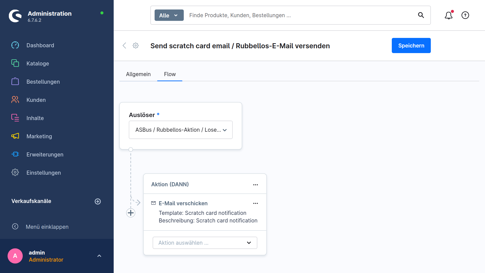Click the Template: Scratch card notification text
Screen dimensions: 485x273
click(202, 213)
